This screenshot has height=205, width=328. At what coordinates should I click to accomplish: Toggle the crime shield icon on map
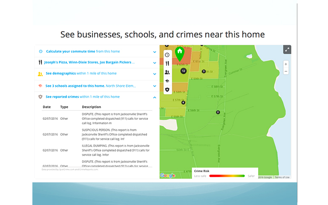[167, 90]
